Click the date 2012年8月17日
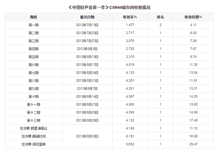 point(87,65)
